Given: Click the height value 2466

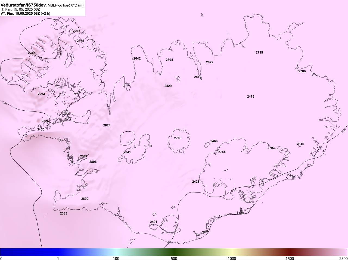Looking at the screenshot, I should pos(214,141).
